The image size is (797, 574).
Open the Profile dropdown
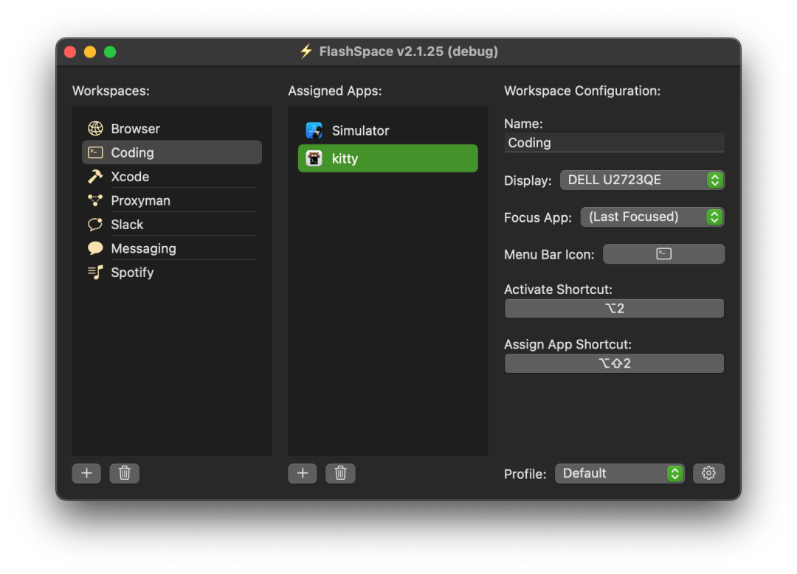coord(619,473)
